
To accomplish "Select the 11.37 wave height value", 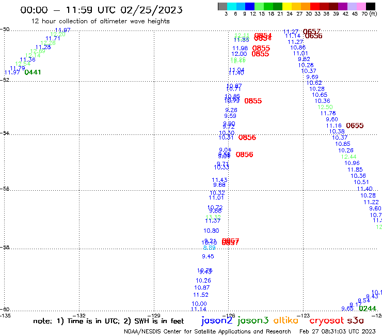I will click(x=213, y=221).
